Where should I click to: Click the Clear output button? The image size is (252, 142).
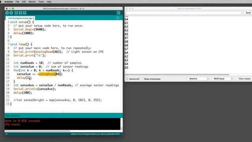click(x=244, y=78)
